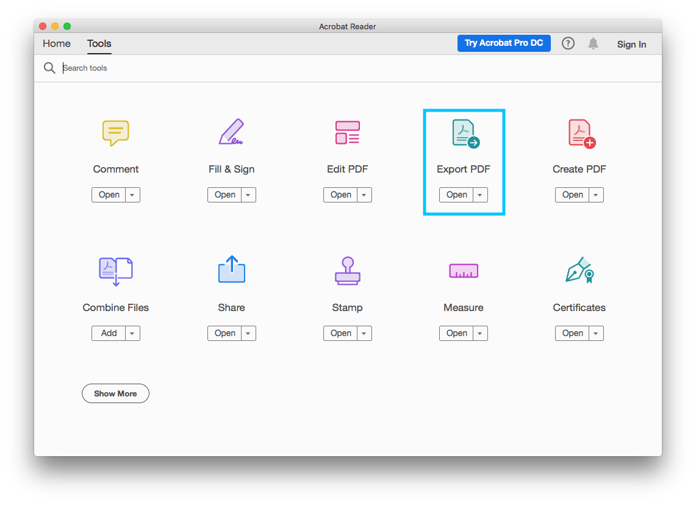Screen dimensions: 696x505
Task: Add the Combine Files tool
Action: (109, 333)
